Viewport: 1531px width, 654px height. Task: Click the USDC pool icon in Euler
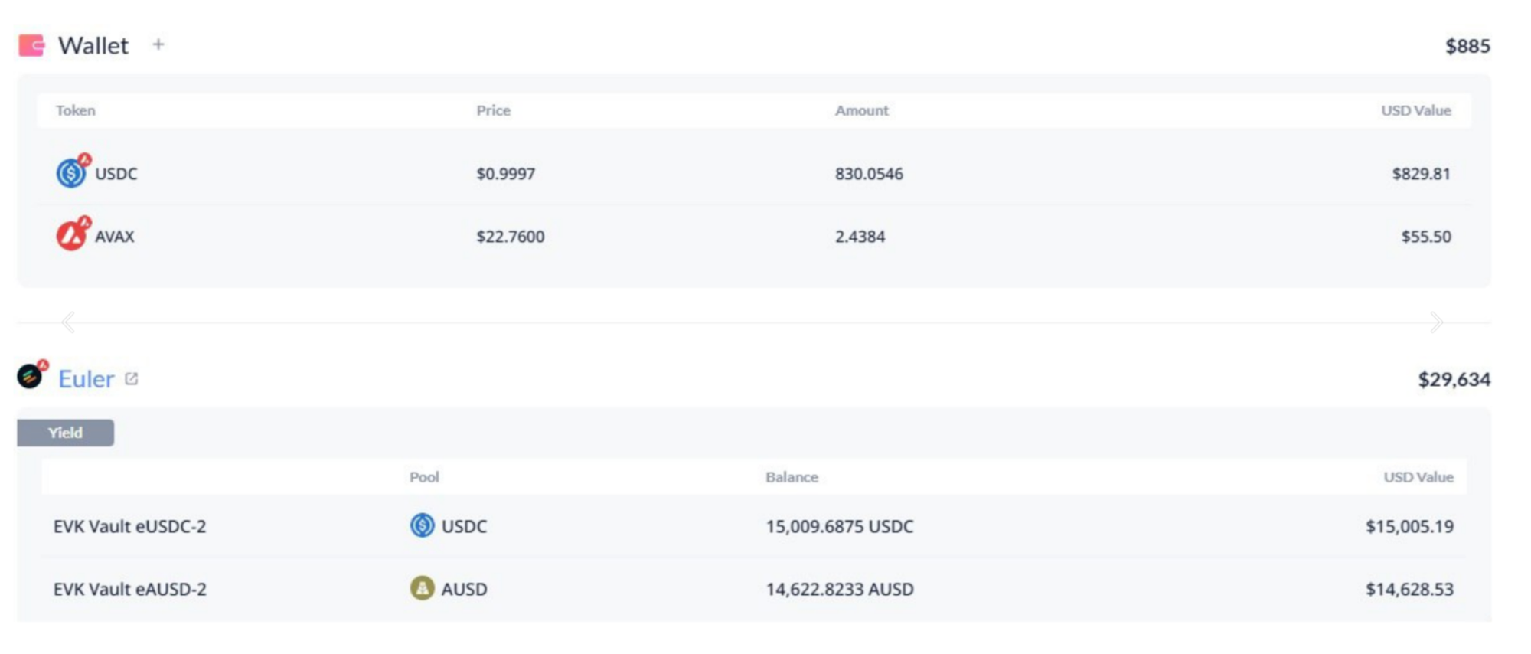[422, 525]
